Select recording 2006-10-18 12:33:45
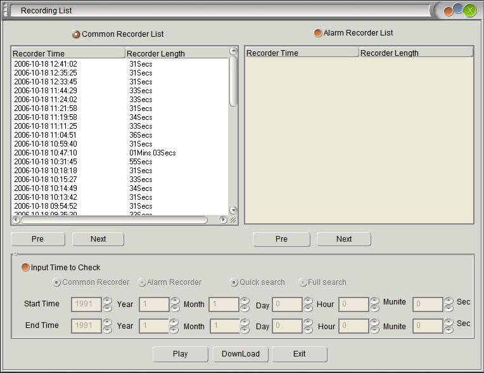Screen dimensions: 484x373 pos(120,82)
